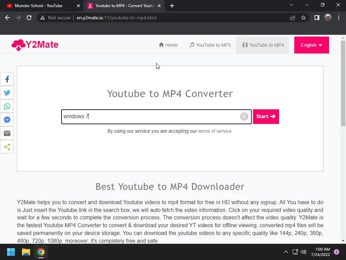
Task: Share page via Email icon
Action: tap(7, 133)
